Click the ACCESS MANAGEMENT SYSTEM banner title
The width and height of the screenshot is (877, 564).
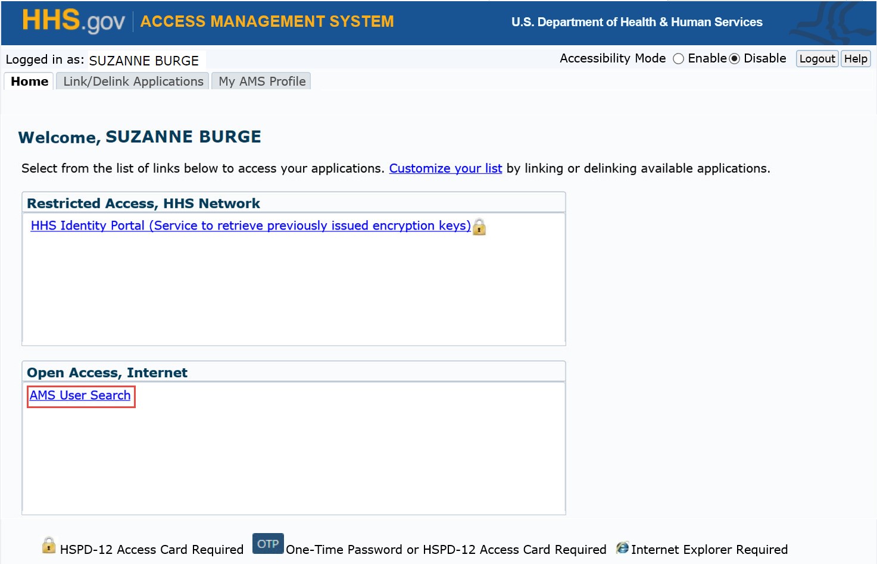pyautogui.click(x=267, y=21)
